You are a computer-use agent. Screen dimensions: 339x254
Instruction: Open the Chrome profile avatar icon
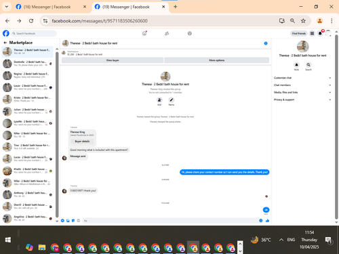319,21
